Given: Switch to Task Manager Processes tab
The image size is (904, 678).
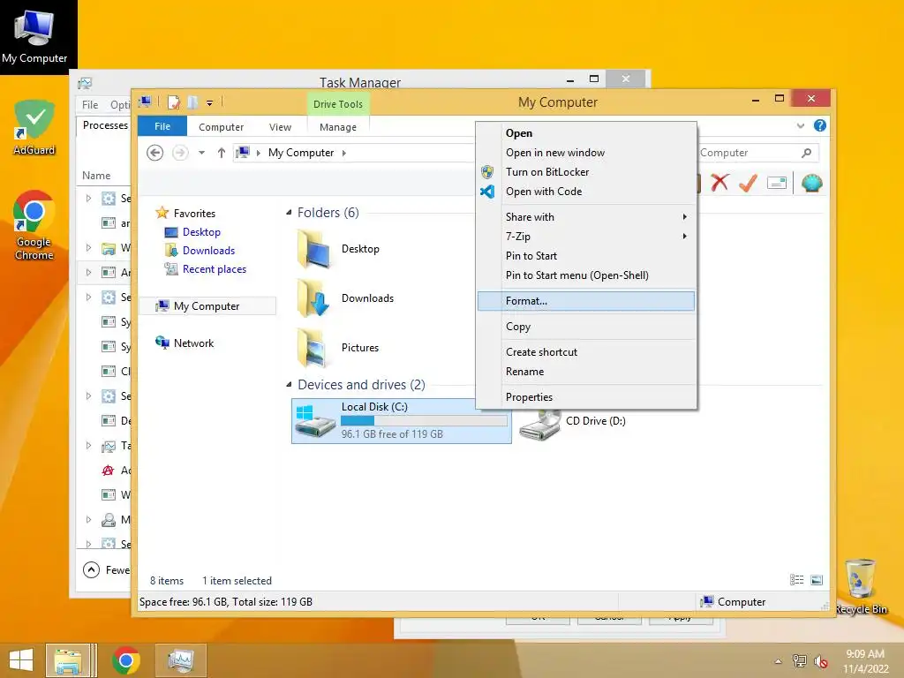Looking at the screenshot, I should pyautogui.click(x=106, y=125).
